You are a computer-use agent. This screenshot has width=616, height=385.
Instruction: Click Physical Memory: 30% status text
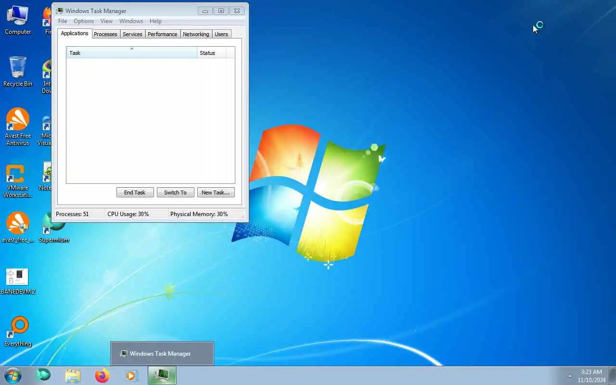(199, 214)
